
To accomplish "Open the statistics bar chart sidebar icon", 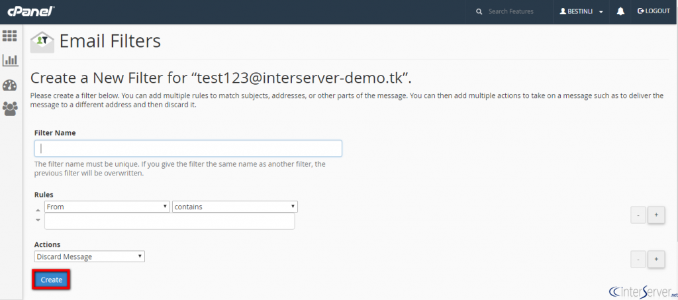I will (x=10, y=60).
